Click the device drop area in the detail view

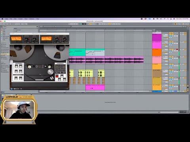tap(110, 102)
